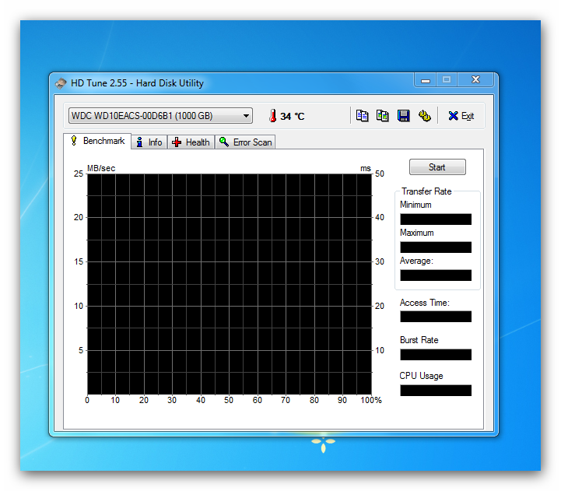This screenshot has height=491, width=561.
Task: Click the benchmark graph area
Action: 230,285
